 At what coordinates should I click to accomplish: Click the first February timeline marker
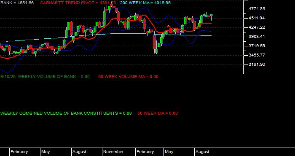pos(19,152)
